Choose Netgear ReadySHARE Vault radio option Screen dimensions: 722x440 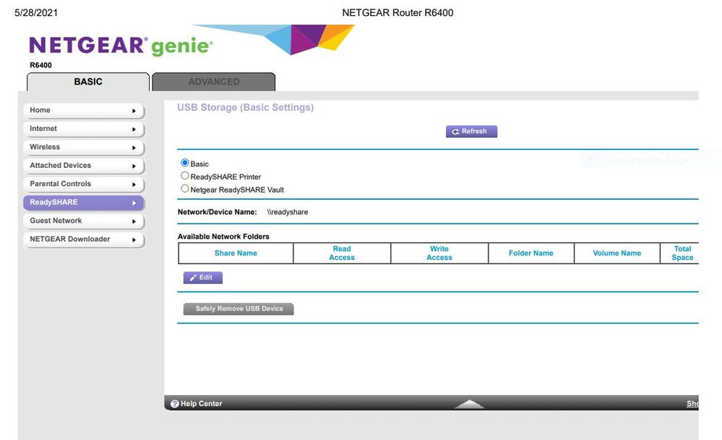coord(185,189)
